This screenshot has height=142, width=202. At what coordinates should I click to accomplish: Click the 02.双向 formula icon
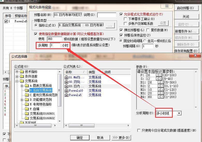(66, 82)
